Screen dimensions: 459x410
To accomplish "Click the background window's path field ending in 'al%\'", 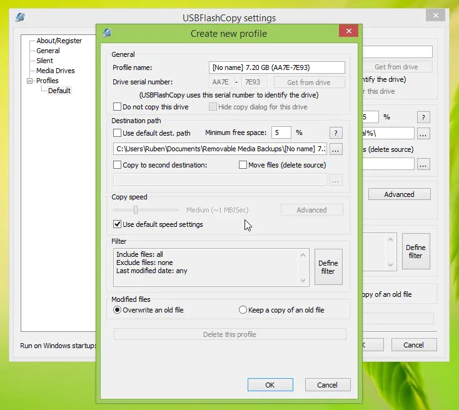I will (388, 134).
